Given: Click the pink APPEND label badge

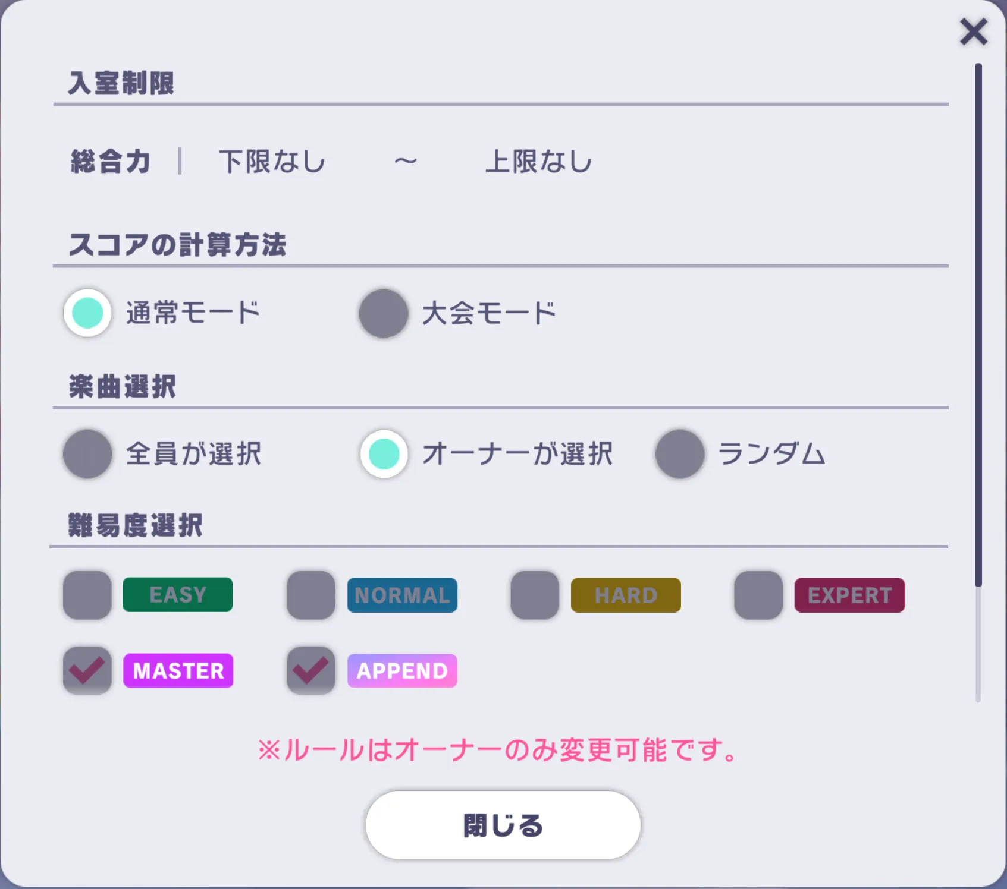Looking at the screenshot, I should (402, 670).
